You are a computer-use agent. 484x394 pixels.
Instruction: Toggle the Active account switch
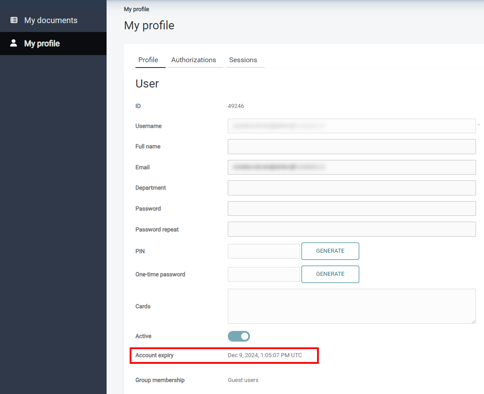pos(239,336)
